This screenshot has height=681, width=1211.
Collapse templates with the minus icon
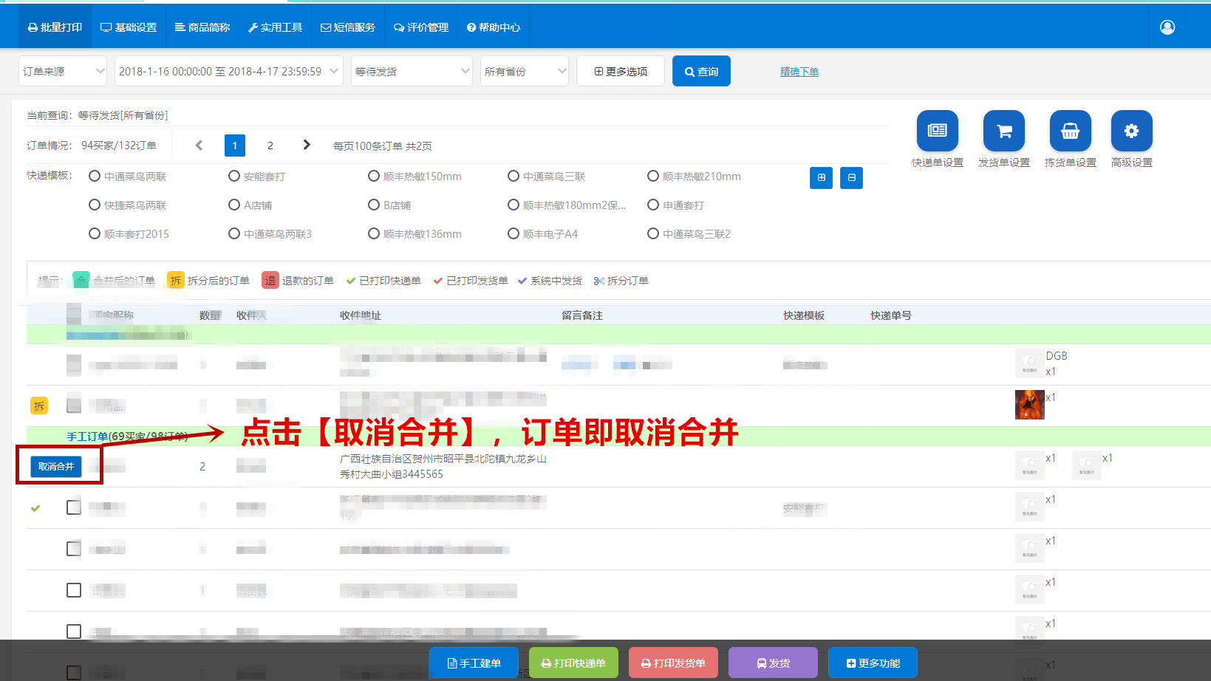pos(851,178)
